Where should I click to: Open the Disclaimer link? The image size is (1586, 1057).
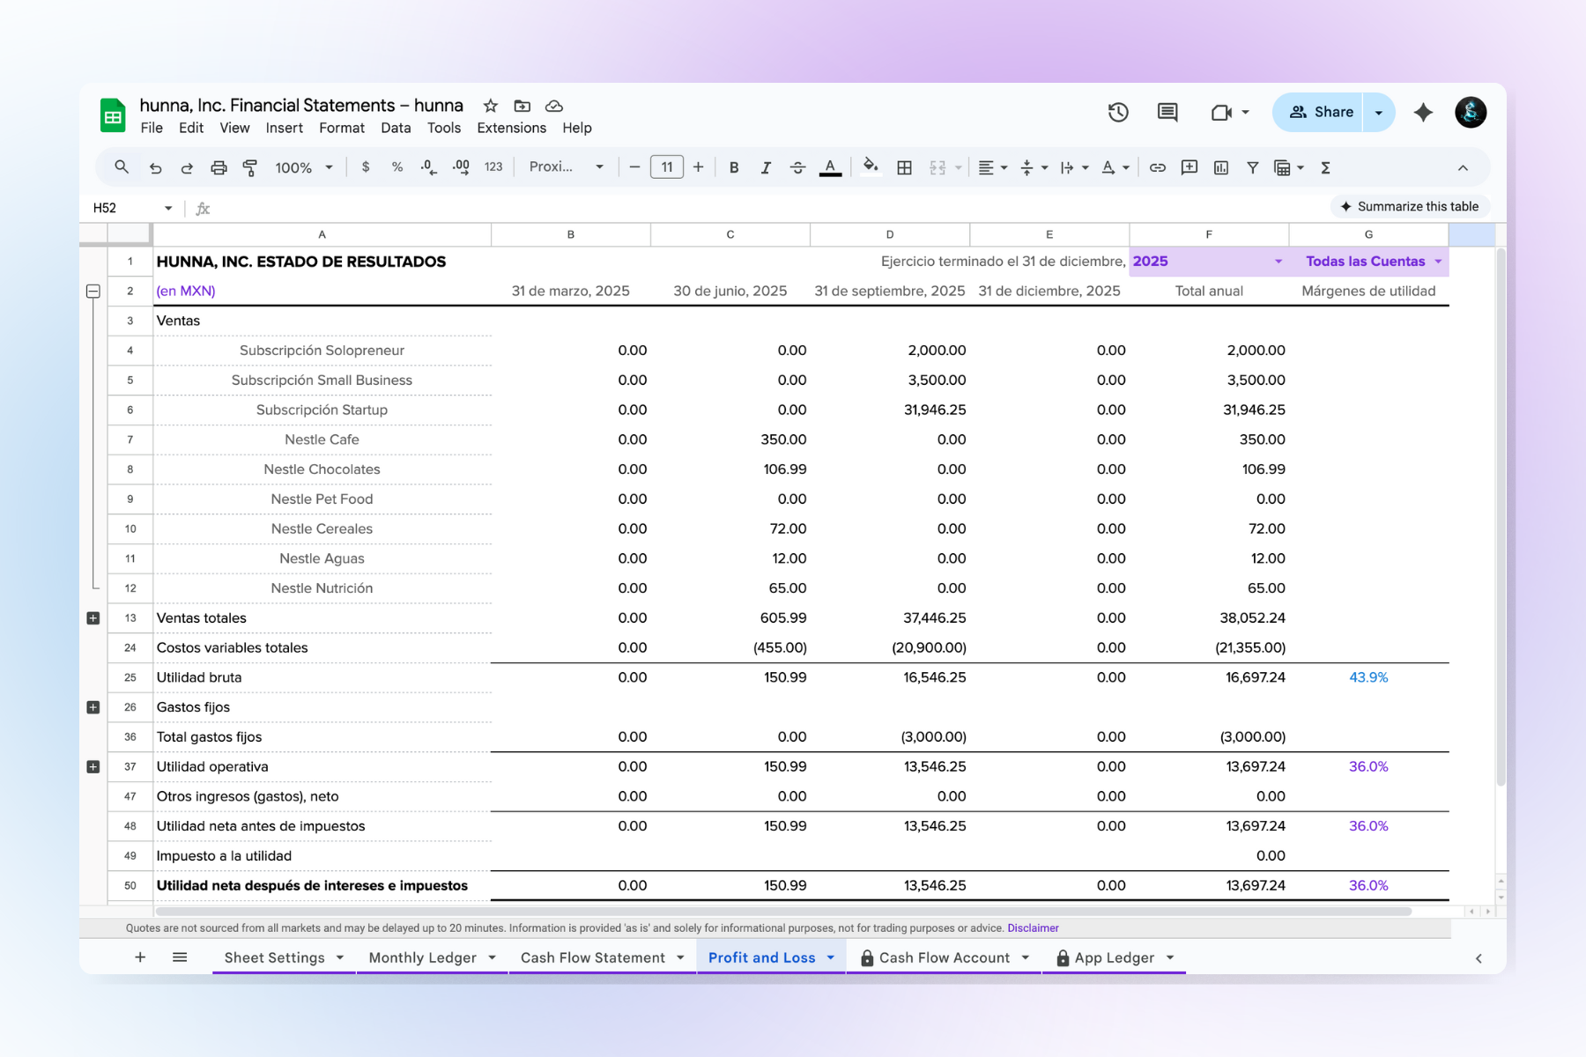pos(1033,928)
